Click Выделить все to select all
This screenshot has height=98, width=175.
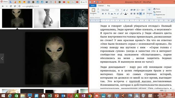pos(159,14)
